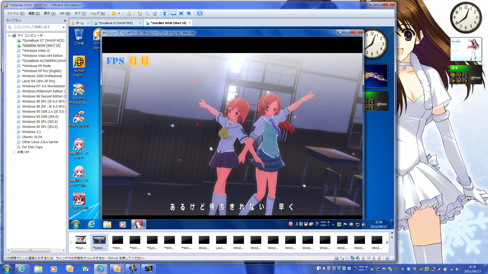
Task: Take a snapshot of this virtual machine
Action: [x=140, y=13]
